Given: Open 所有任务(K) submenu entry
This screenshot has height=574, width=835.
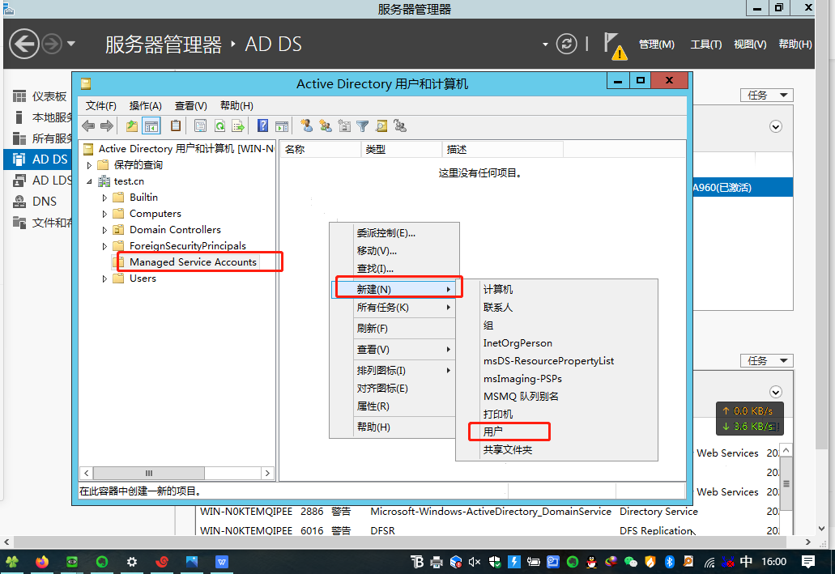Looking at the screenshot, I should [x=394, y=308].
